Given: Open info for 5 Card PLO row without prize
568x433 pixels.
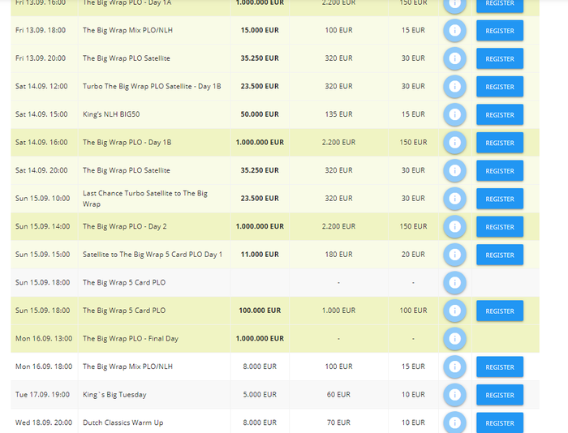Looking at the screenshot, I should click(x=454, y=283).
